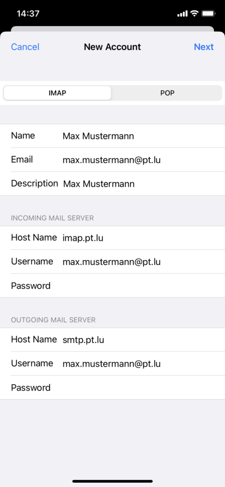Screen dimensions: 225x487
Task: Edit the Name field Max Mustermann
Action: point(112,136)
